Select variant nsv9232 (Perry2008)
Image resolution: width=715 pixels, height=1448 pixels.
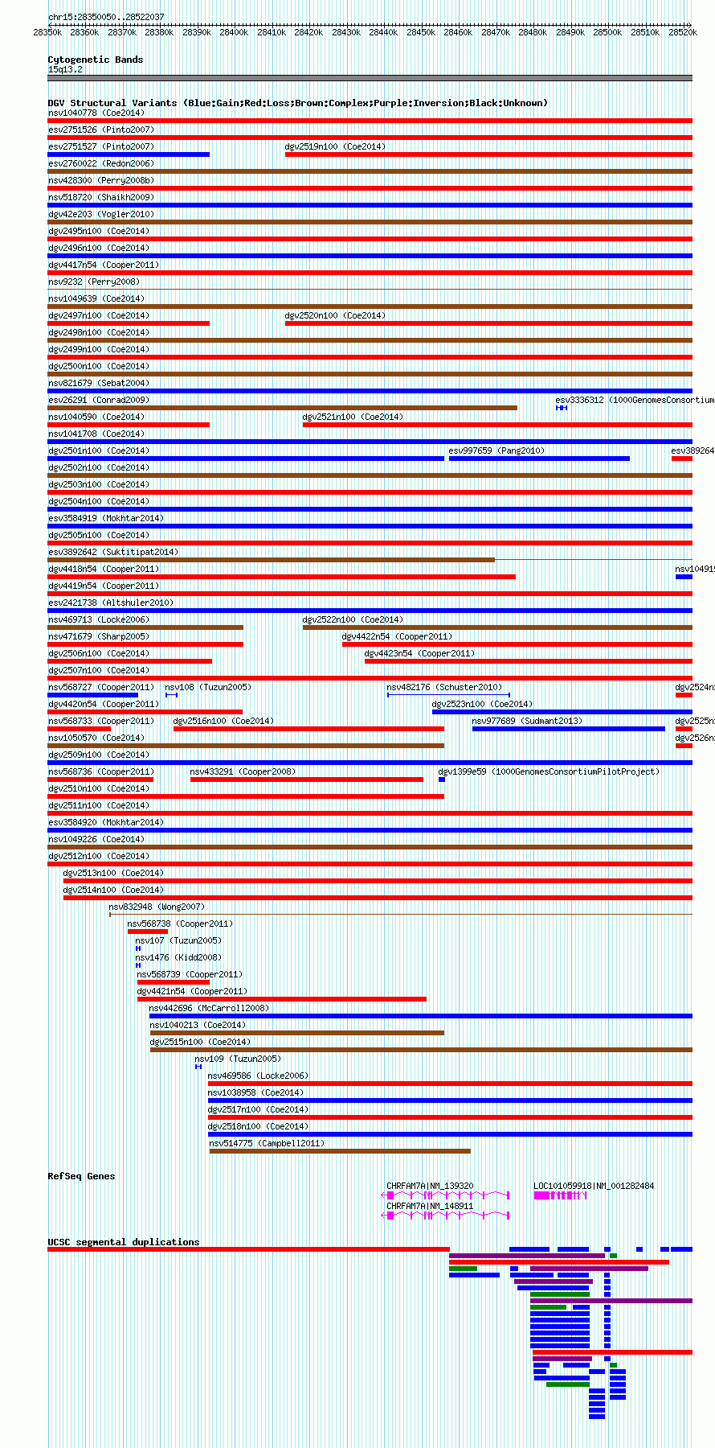click(94, 282)
